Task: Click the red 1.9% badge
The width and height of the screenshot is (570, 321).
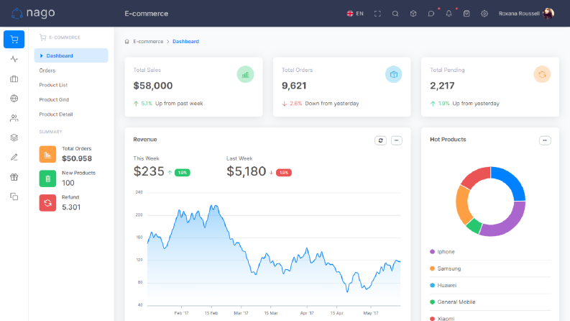Action: (x=284, y=173)
